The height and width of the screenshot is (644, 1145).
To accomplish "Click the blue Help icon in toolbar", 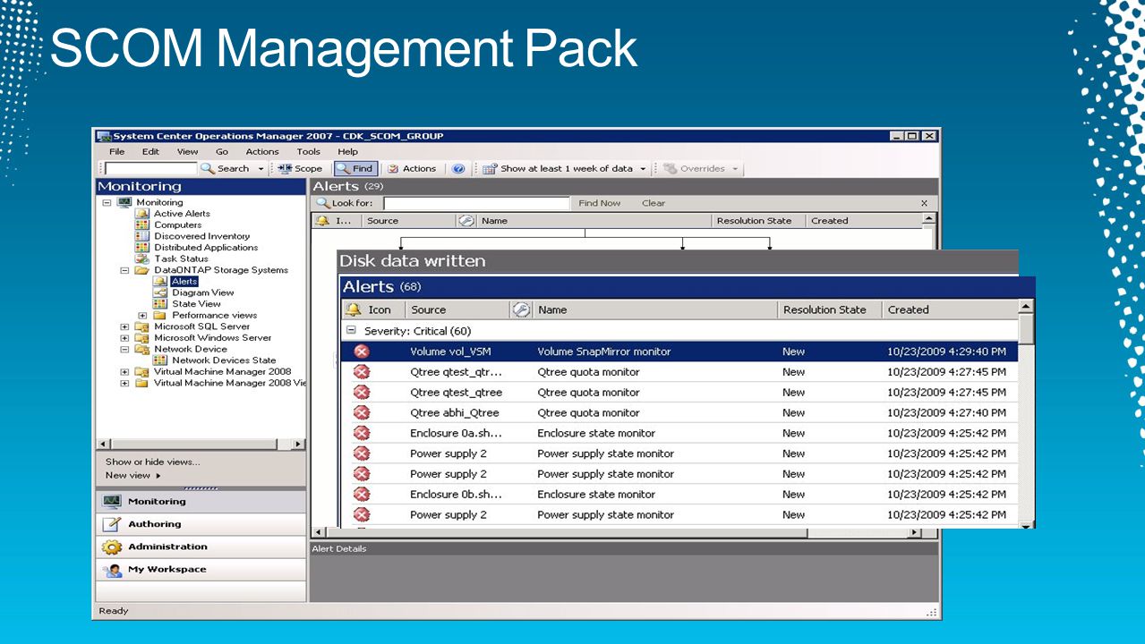I will pyautogui.click(x=458, y=168).
